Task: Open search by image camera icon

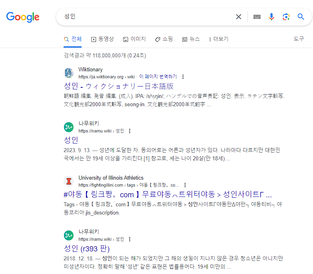Action: (x=286, y=17)
